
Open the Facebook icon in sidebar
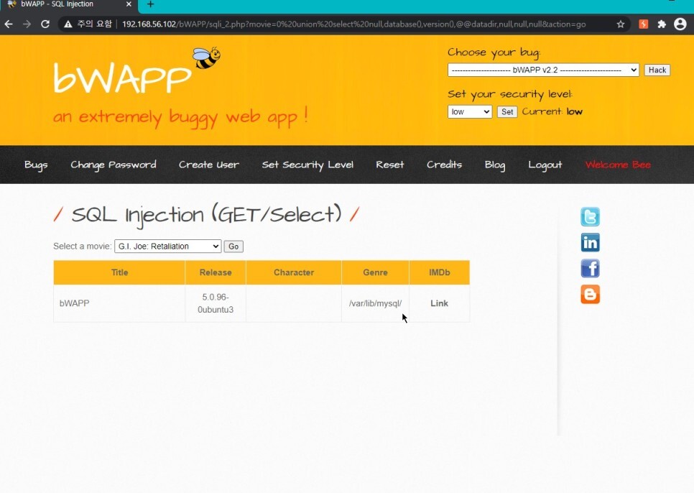click(590, 268)
